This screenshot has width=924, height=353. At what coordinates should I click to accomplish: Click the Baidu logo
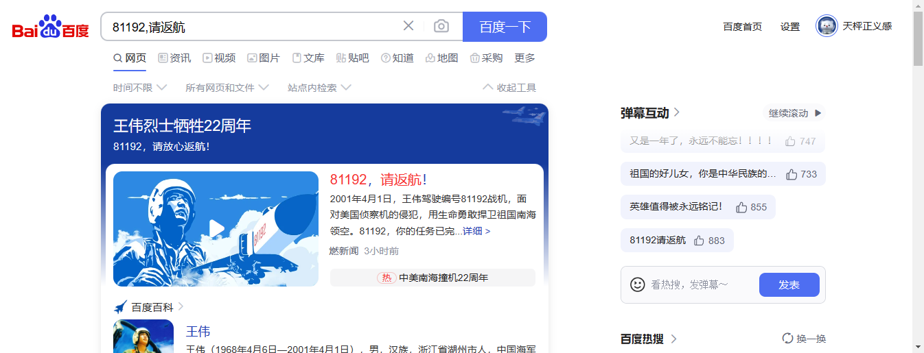click(x=51, y=27)
